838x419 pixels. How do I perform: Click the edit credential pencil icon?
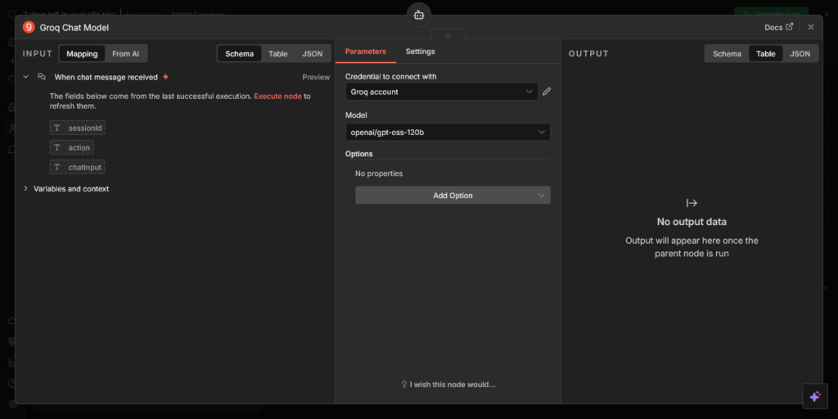tap(547, 92)
